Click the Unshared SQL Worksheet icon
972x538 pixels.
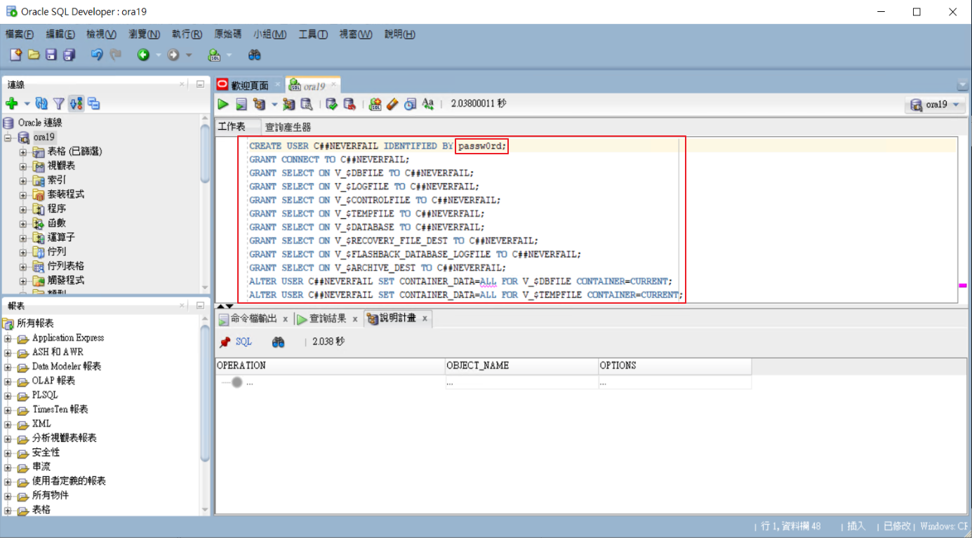(375, 104)
